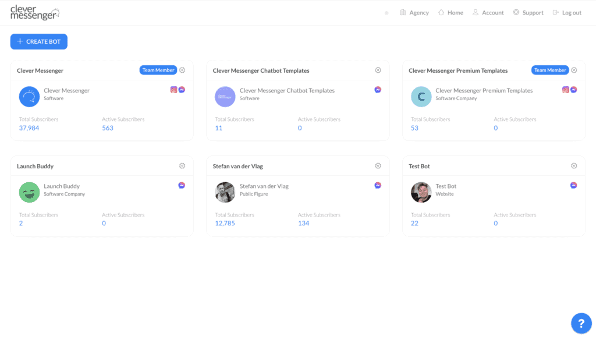The image size is (596, 340).
Task: Click the blue help button bottom right
Action: 581,323
